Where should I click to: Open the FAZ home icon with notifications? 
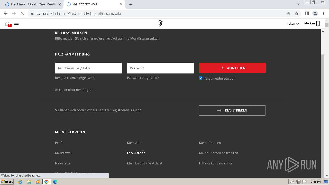tap(8, 24)
